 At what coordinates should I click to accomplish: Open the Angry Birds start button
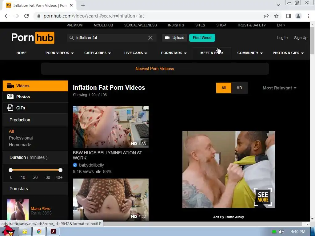coord(8,231)
